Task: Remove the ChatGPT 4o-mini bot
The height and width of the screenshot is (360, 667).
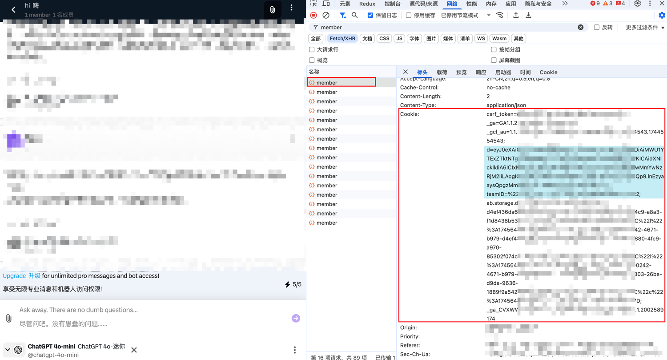Action: [x=134, y=350]
